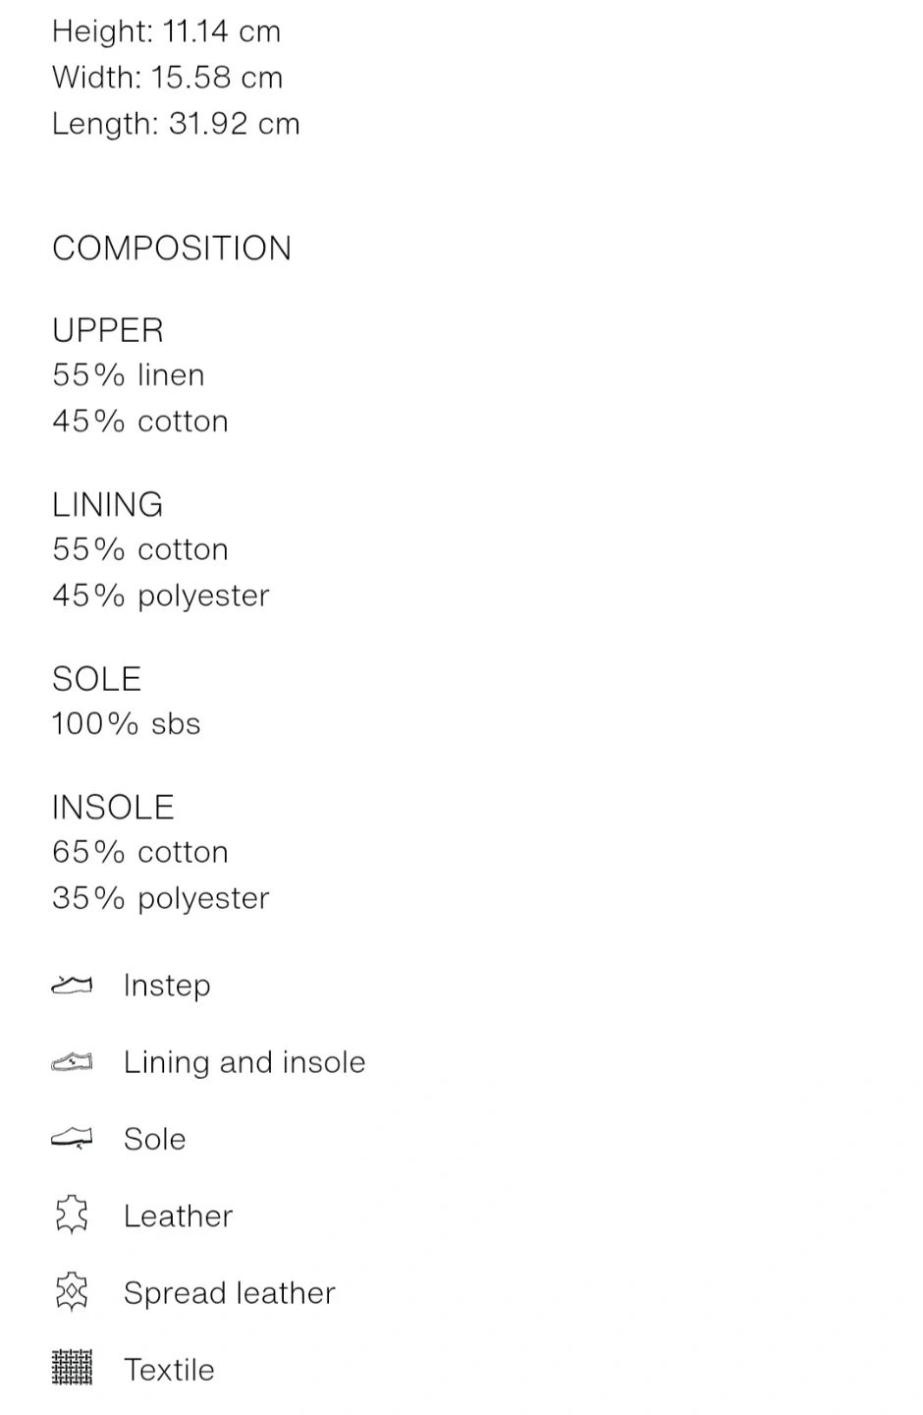
Task: Click the INSOLE section heading
Action: 113,807
